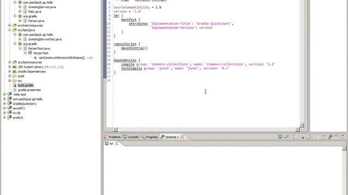Switch to the Progress tab
Viewport: 348px width, 195px height.
[150, 137]
